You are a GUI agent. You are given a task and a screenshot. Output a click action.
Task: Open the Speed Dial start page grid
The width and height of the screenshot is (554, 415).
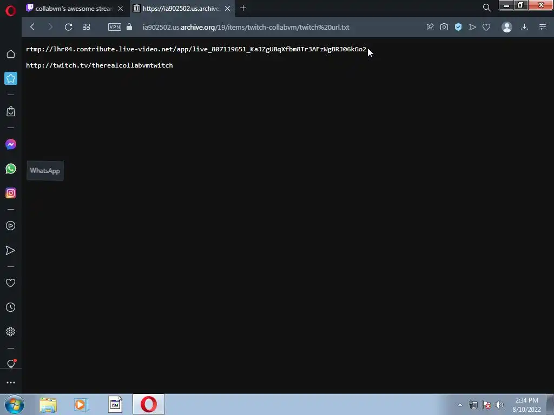(86, 27)
